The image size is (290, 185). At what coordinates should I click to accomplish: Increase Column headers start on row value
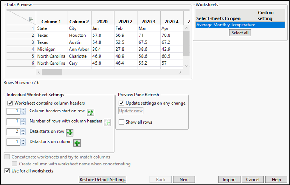tap(23, 110)
